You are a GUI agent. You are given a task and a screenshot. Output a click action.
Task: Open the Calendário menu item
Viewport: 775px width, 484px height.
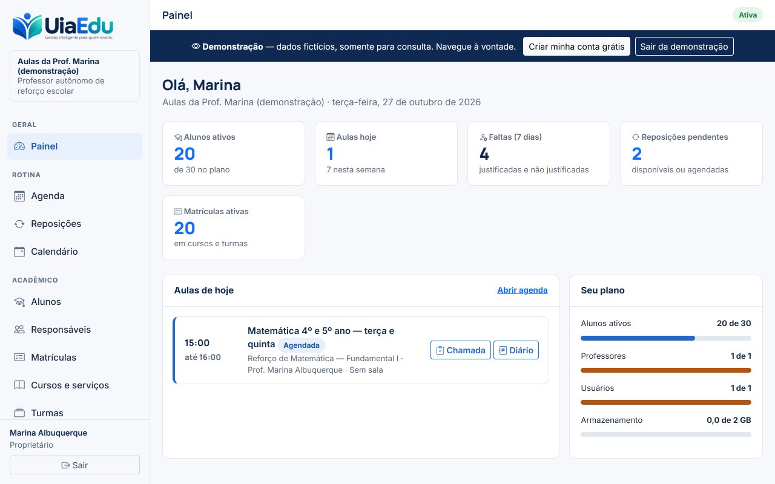(75, 252)
